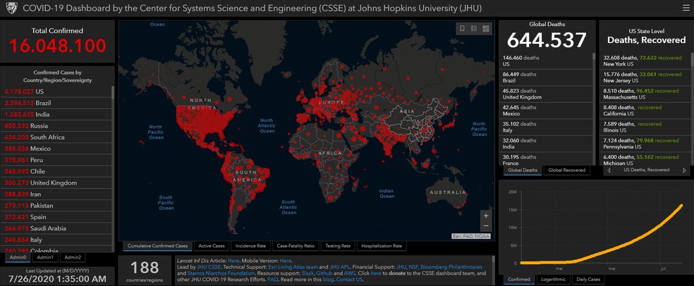This screenshot has height=286, width=694.
Task: Select Spain in confirmed cases list
Action: [56, 217]
